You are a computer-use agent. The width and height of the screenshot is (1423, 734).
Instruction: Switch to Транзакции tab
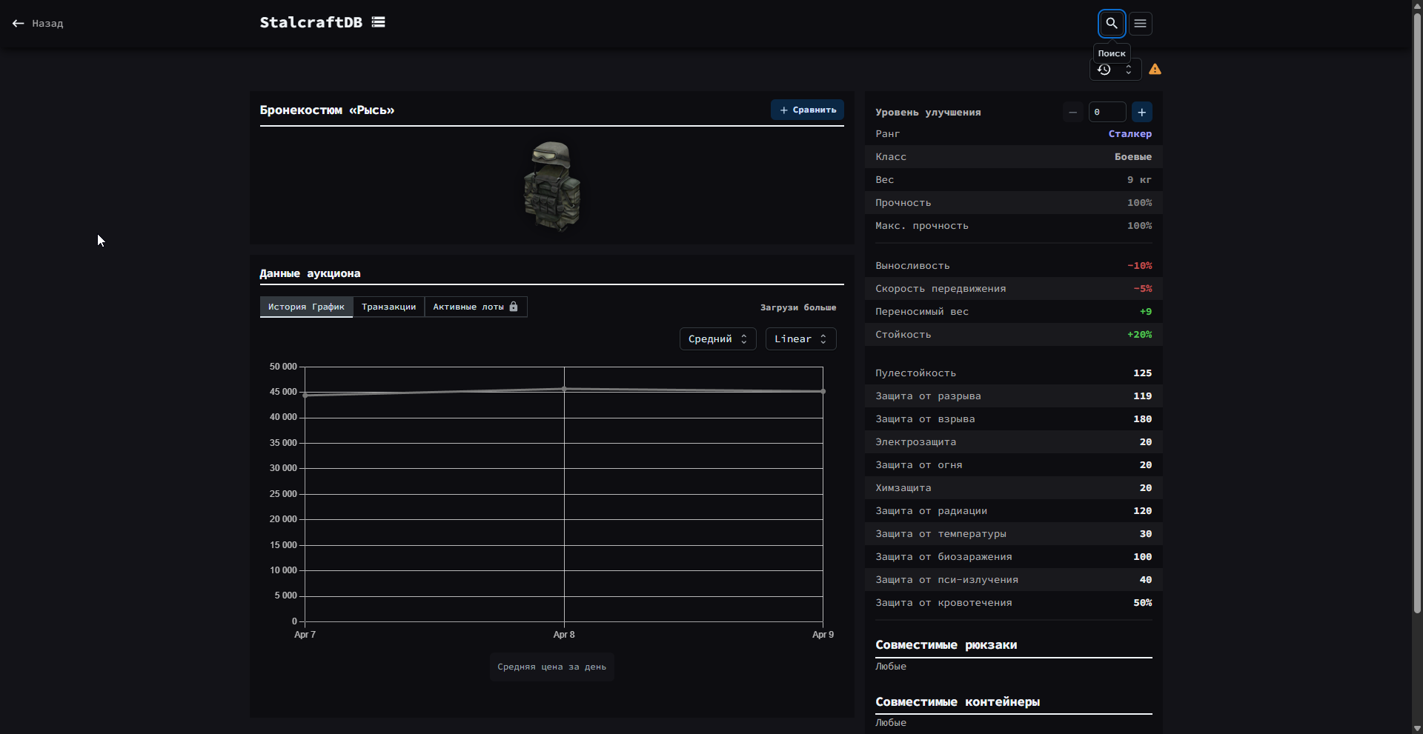(x=388, y=307)
